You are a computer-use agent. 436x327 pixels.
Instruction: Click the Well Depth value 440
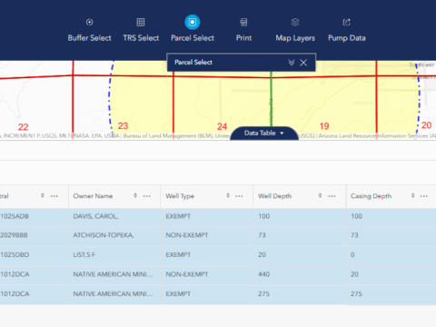(263, 274)
